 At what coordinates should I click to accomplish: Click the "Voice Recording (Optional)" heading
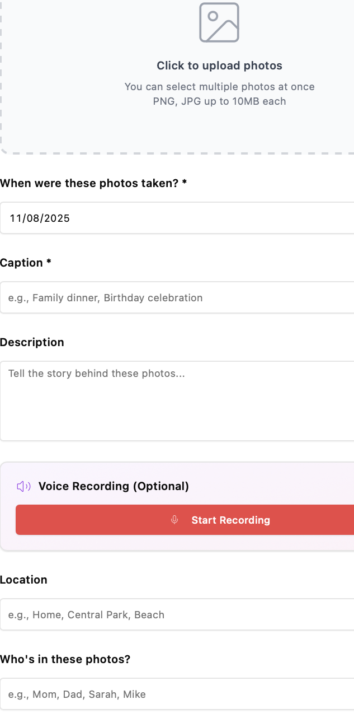point(114,486)
